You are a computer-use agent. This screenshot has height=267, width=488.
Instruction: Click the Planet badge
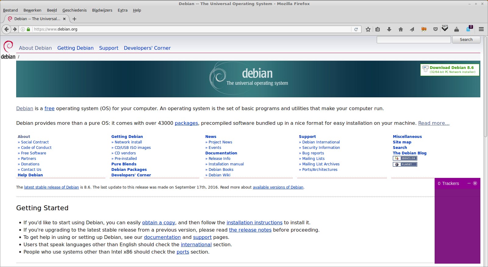(x=405, y=164)
